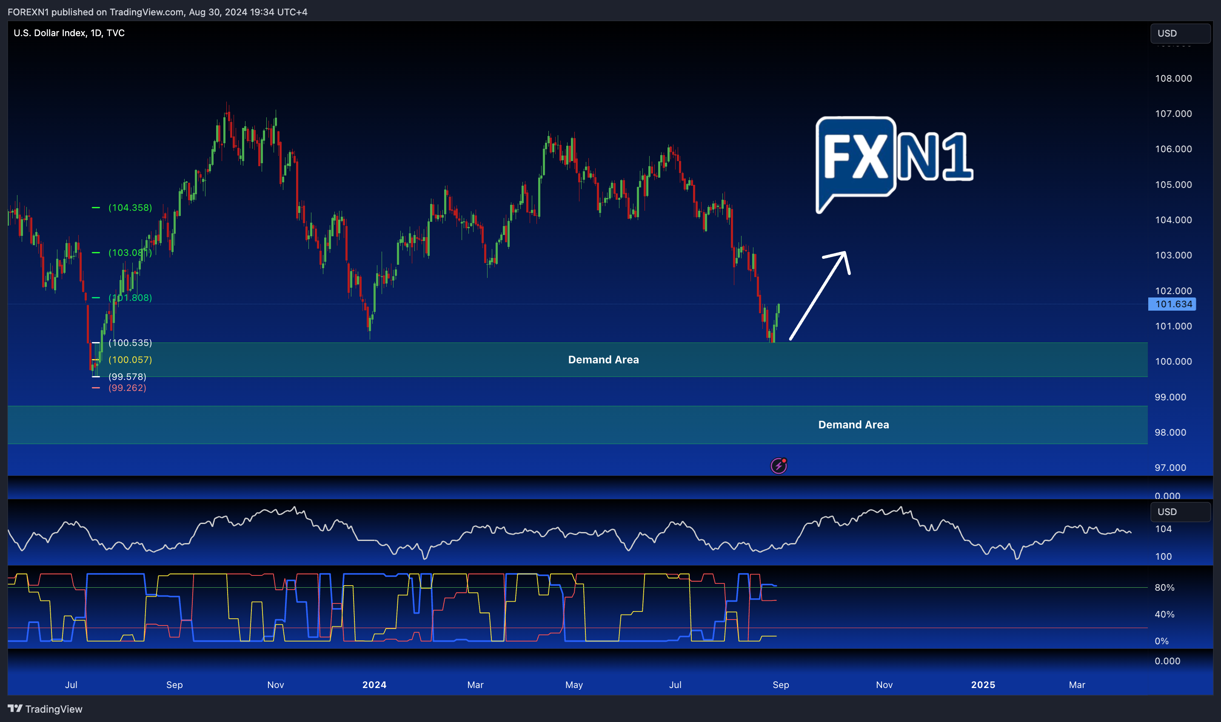
Task: Click the 80% oscillator axis label
Action: [1164, 587]
